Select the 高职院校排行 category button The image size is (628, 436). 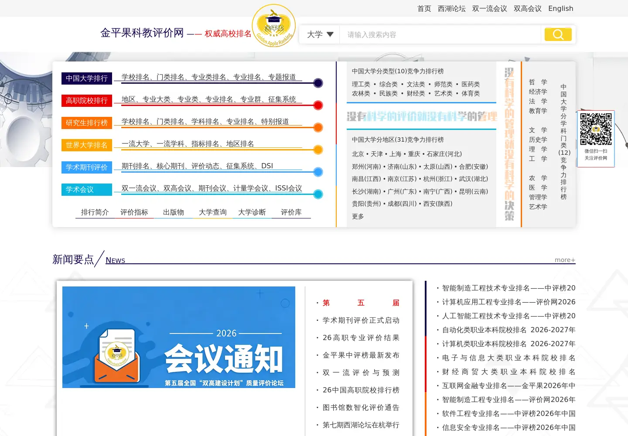pyautogui.click(x=87, y=100)
